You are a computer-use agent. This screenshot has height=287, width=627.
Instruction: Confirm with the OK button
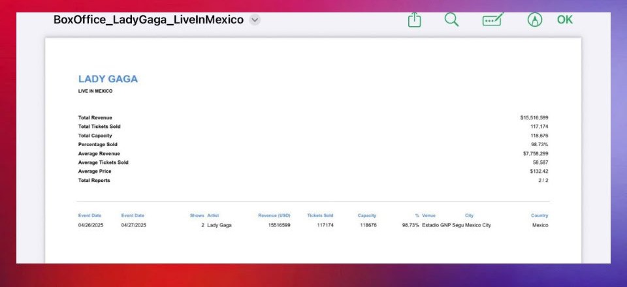[564, 20]
